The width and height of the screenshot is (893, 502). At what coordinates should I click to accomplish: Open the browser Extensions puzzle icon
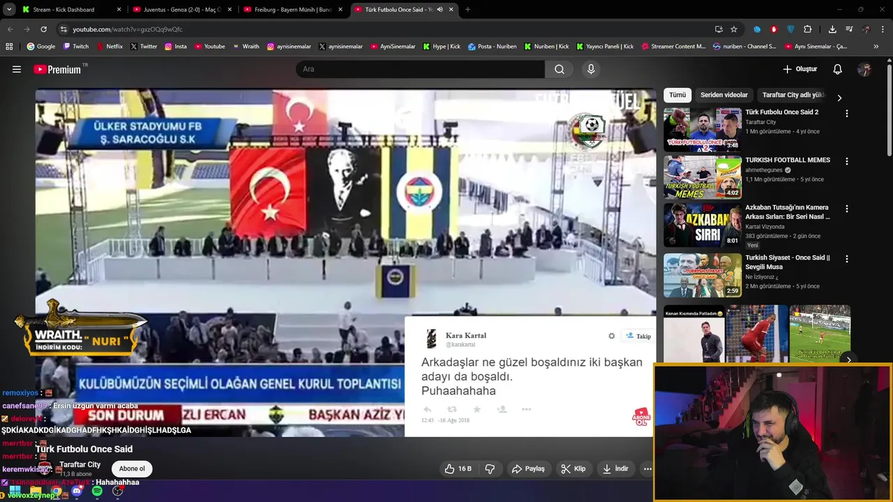click(808, 29)
